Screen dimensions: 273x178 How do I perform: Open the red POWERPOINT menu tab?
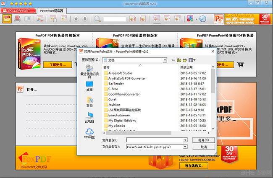tap(18, 11)
